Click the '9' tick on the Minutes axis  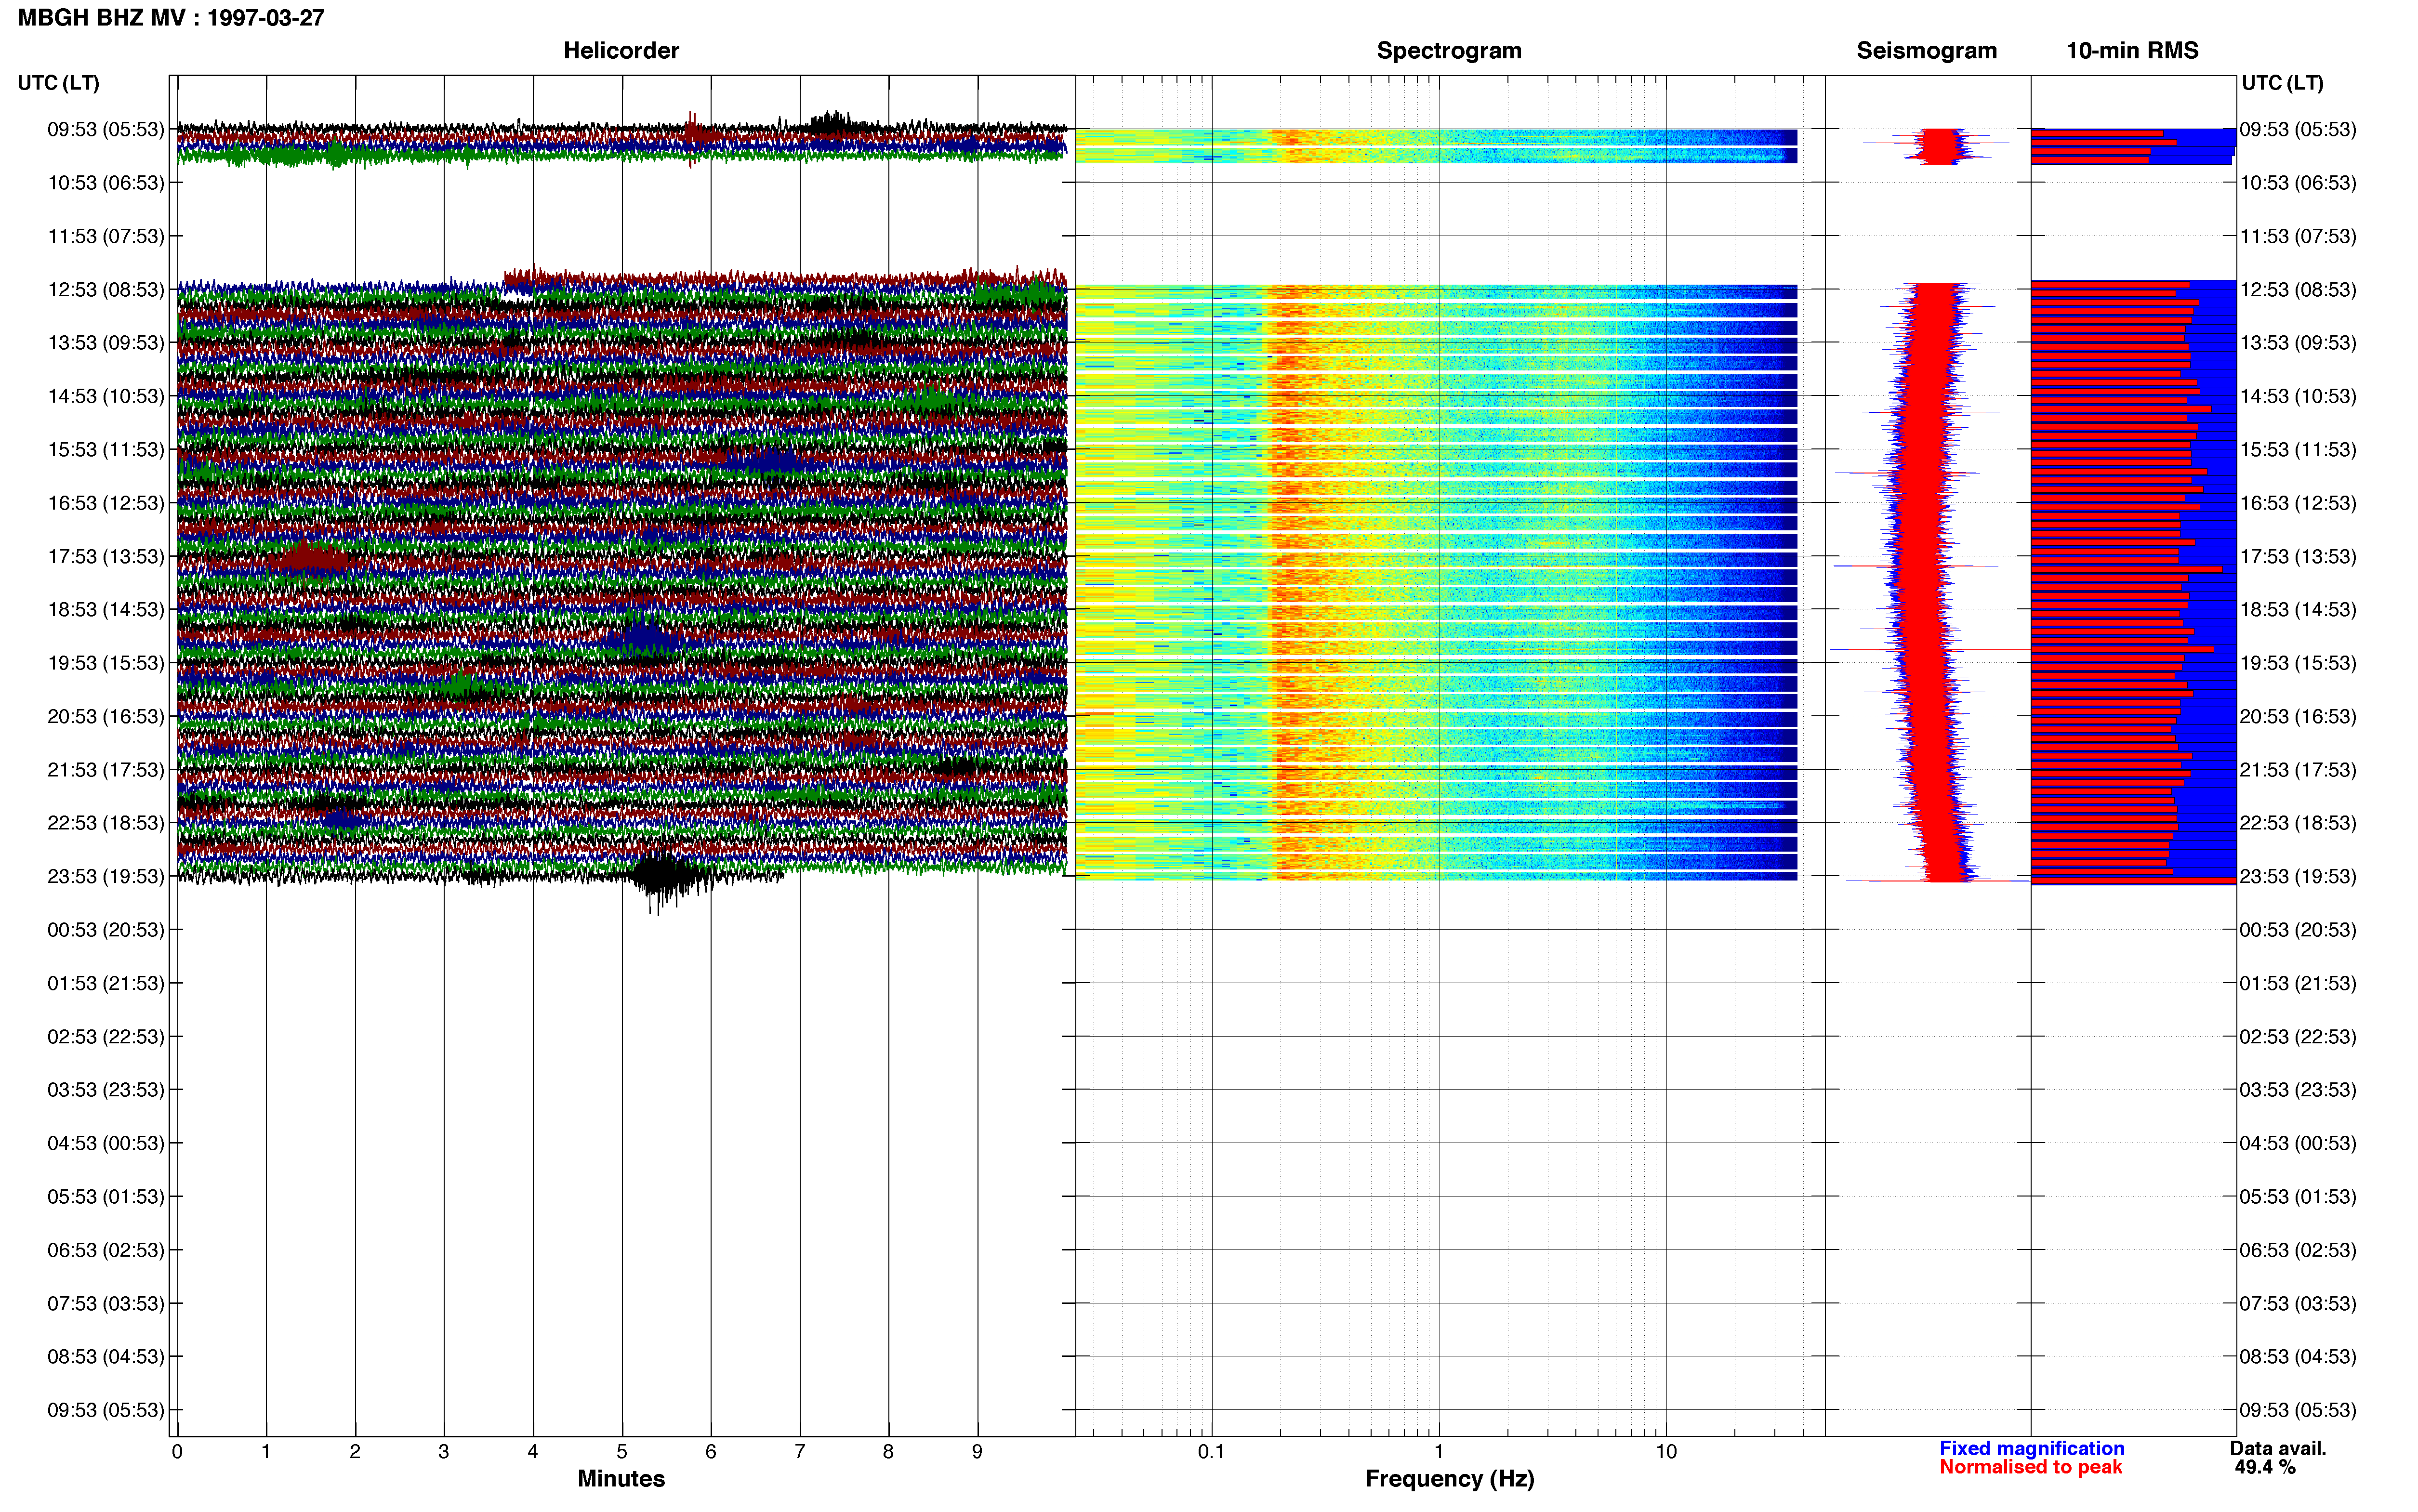pyautogui.click(x=977, y=1451)
